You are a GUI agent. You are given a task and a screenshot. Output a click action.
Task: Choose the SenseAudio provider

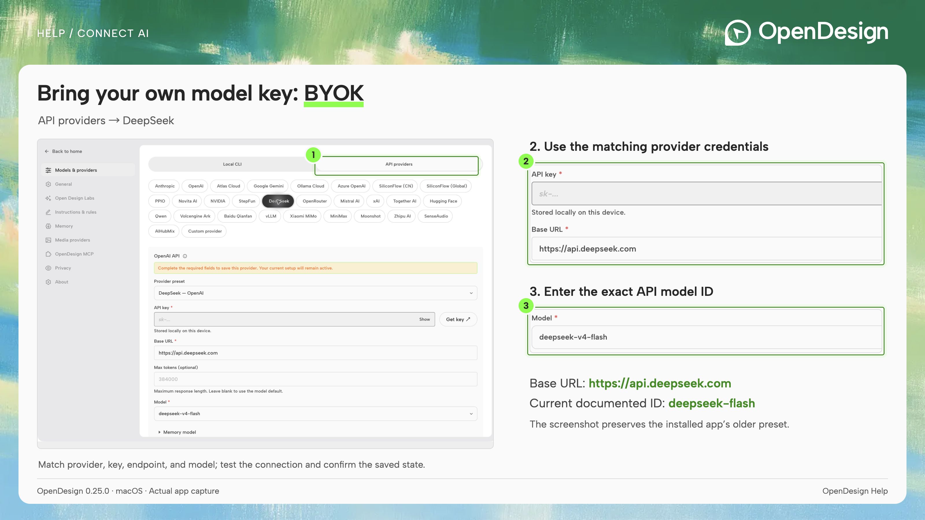[436, 216]
